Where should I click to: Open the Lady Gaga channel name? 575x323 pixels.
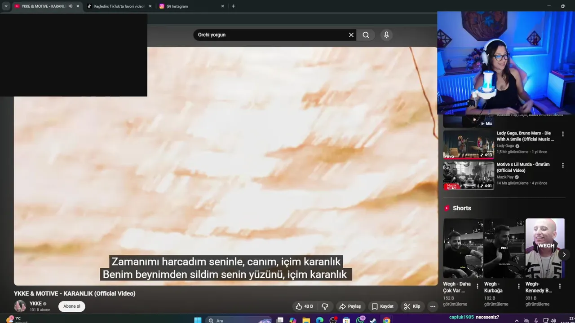[x=505, y=146]
